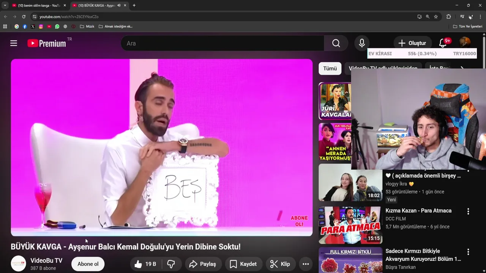
Task: Open the Facebook bookmark shortcut
Action: click(x=25, y=27)
